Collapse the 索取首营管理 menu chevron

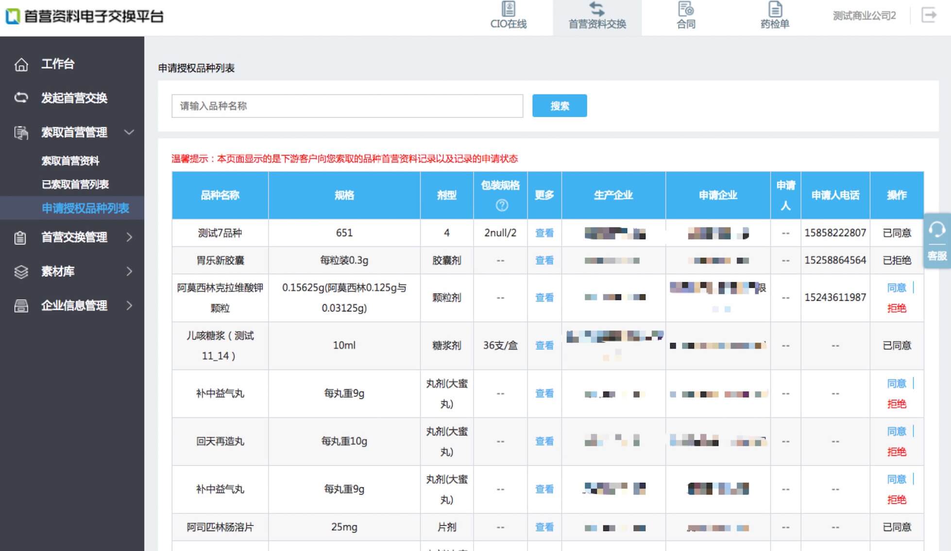[129, 132]
